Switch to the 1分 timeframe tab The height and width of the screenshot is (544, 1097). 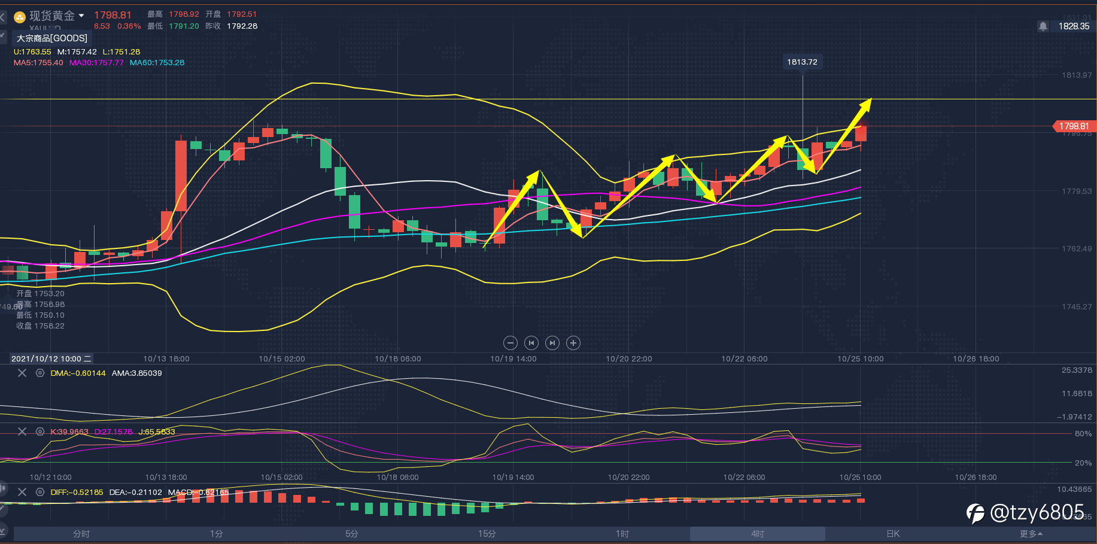click(217, 534)
